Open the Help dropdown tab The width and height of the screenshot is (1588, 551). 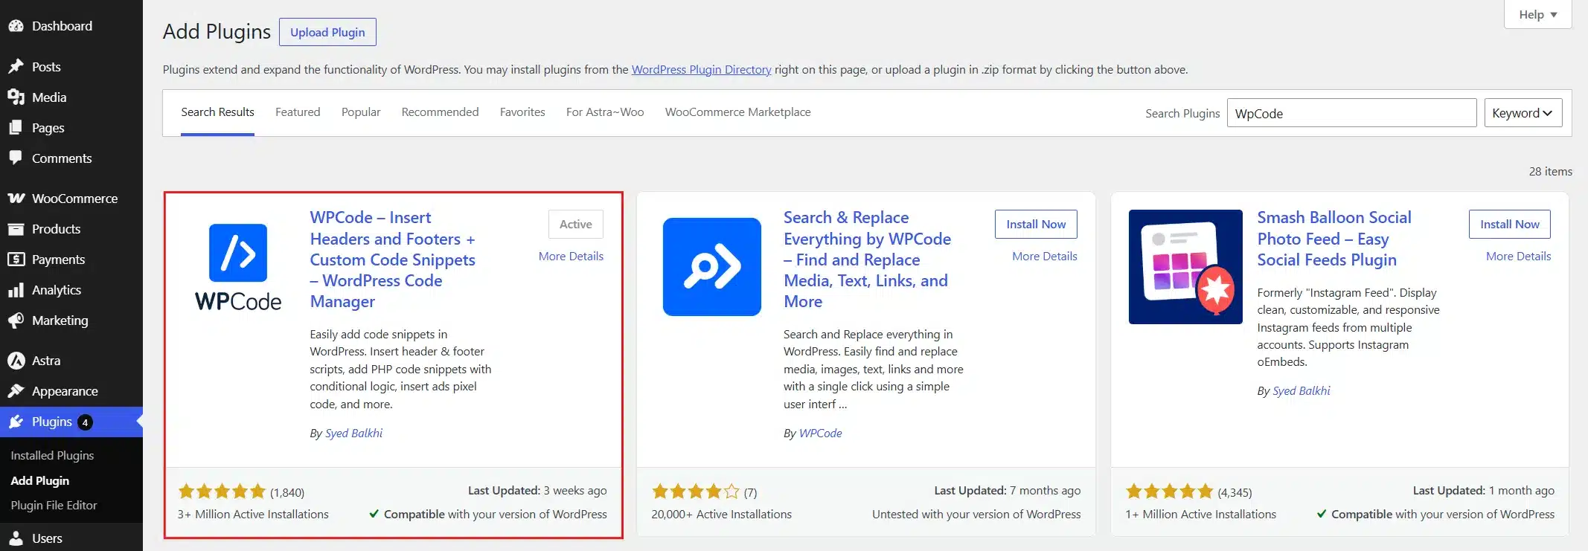point(1537,14)
